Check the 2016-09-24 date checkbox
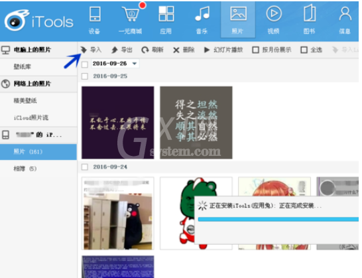 (x=85, y=167)
